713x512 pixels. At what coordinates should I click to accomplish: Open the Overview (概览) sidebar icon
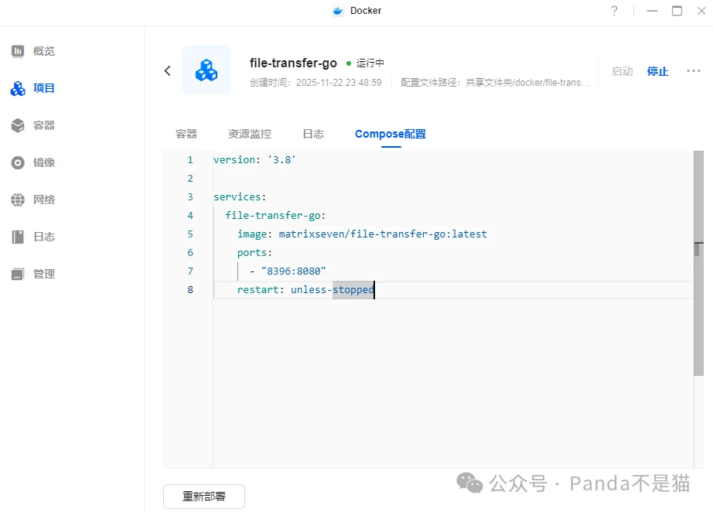click(x=18, y=51)
